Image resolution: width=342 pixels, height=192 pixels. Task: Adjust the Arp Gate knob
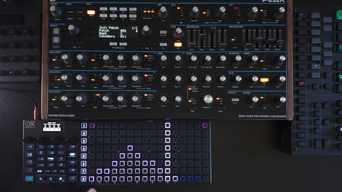click(x=163, y=12)
